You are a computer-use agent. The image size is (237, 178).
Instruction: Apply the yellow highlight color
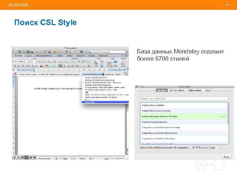[47, 66]
